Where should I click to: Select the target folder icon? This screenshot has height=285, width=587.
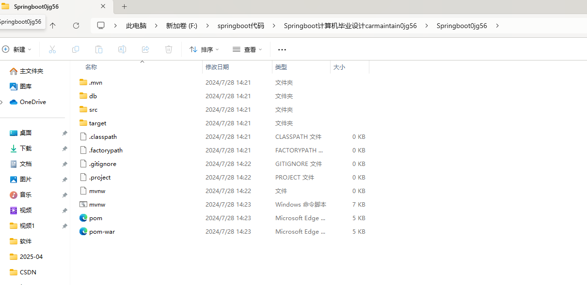coord(83,123)
